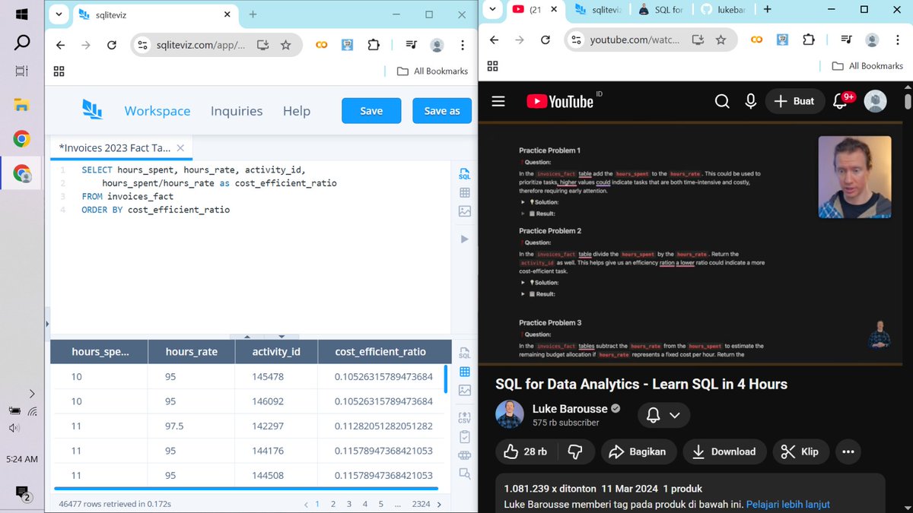Like the video with the 28 rb button
Screen dimensions: 913x513
coord(526,451)
